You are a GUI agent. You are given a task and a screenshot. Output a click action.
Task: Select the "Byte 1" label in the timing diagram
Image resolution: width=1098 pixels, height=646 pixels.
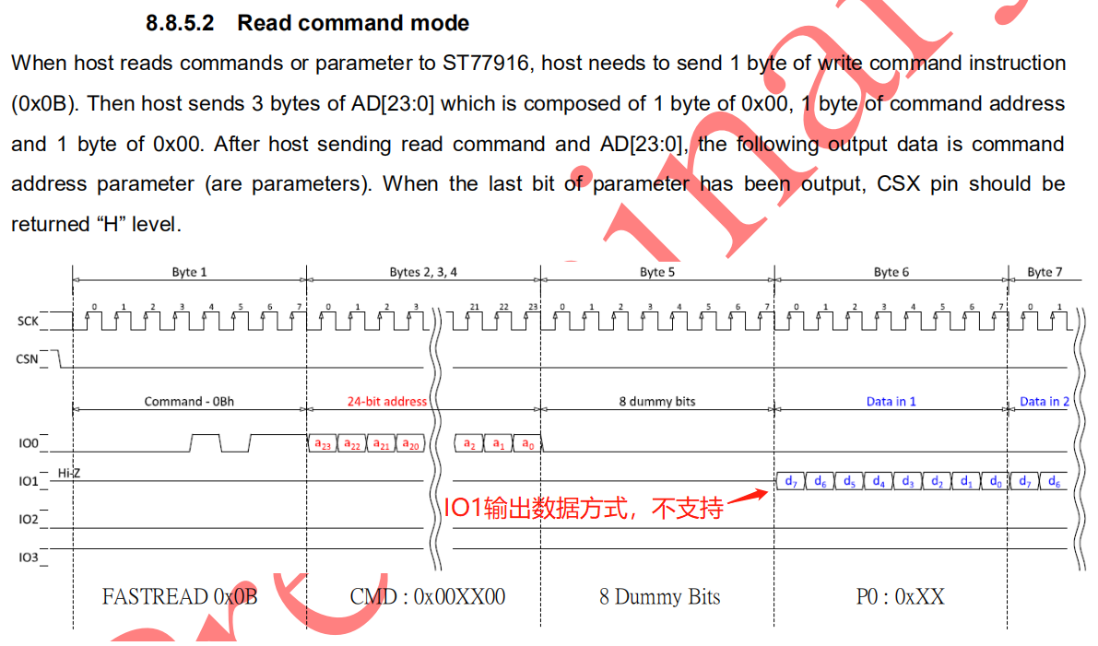click(190, 272)
